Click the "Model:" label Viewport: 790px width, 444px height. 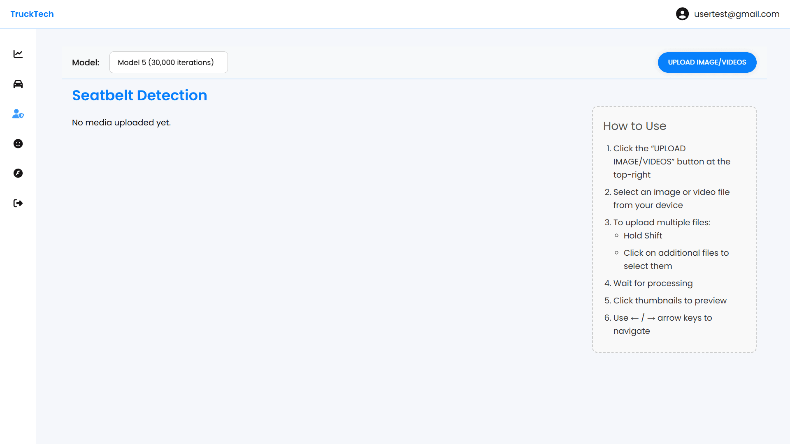[86, 62]
